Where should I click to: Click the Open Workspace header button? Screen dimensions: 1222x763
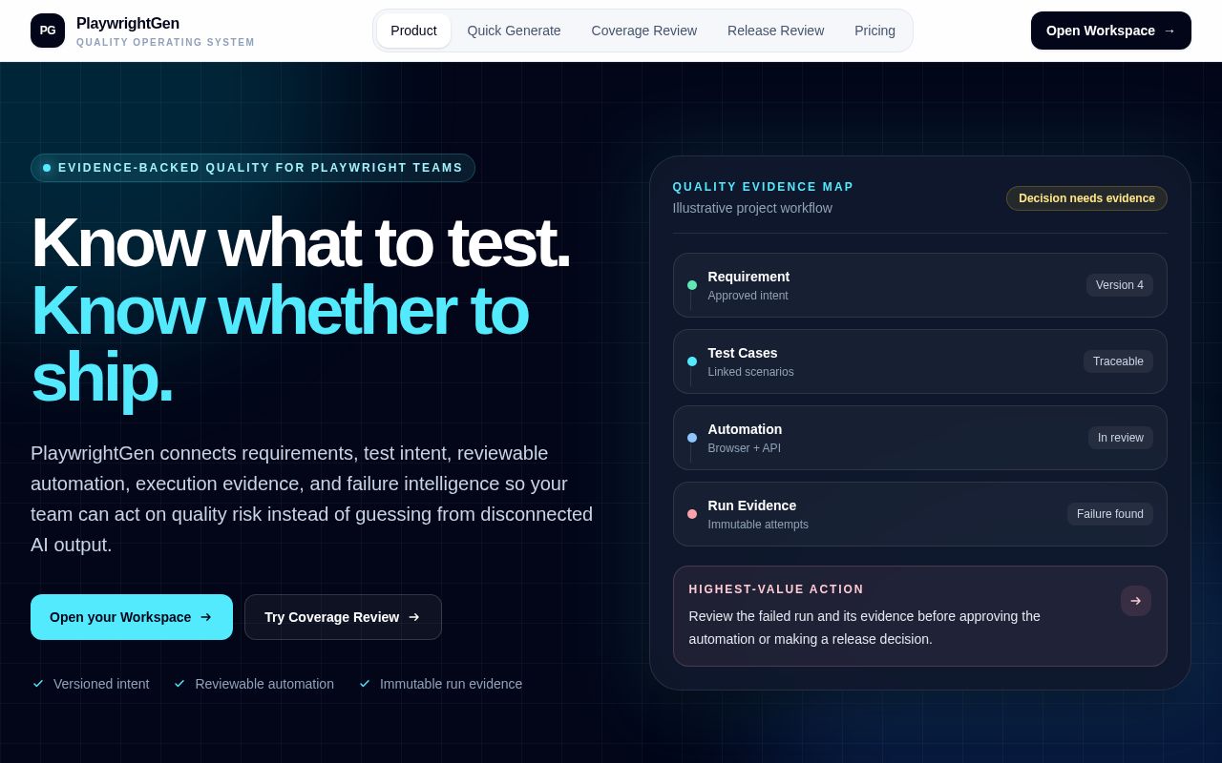1111,31
